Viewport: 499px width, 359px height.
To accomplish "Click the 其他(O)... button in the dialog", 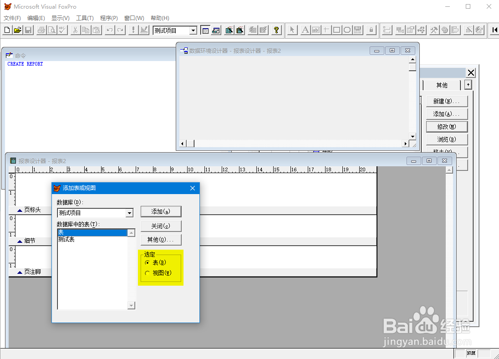I will click(161, 240).
